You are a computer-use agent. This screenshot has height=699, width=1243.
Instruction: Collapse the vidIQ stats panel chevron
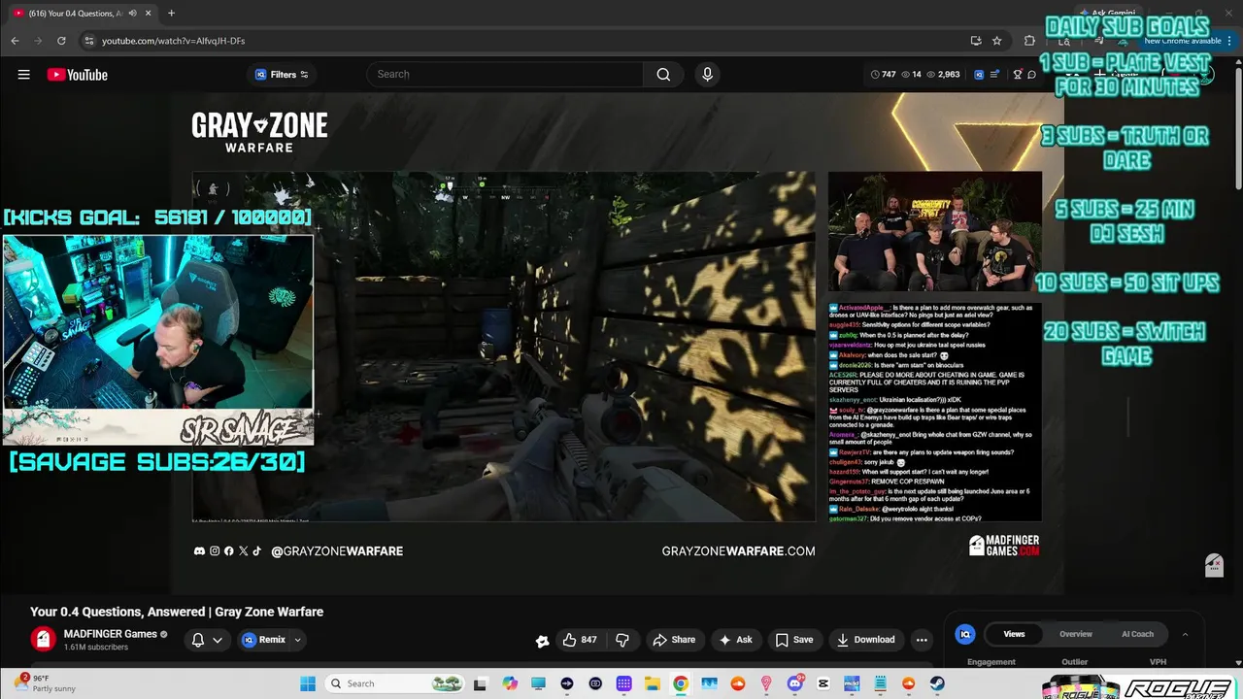[x=1185, y=634]
